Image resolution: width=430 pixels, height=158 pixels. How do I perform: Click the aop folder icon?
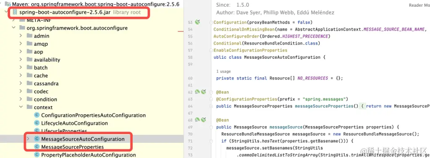[29, 52]
